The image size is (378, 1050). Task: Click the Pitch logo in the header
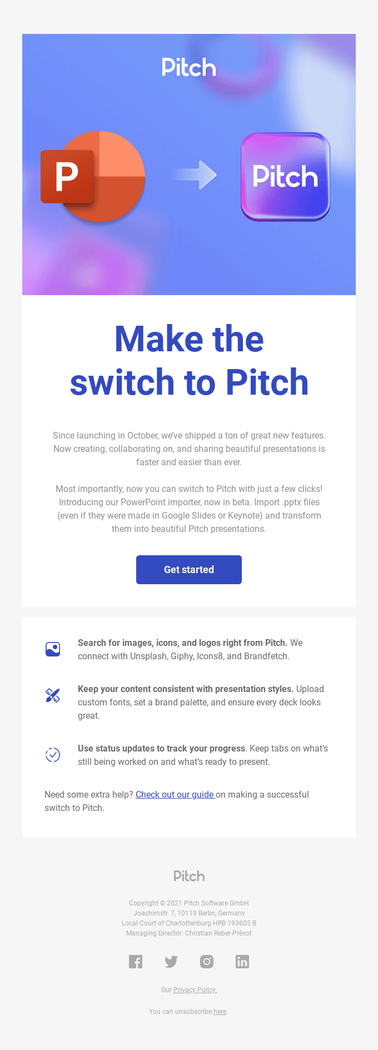pyautogui.click(x=188, y=67)
